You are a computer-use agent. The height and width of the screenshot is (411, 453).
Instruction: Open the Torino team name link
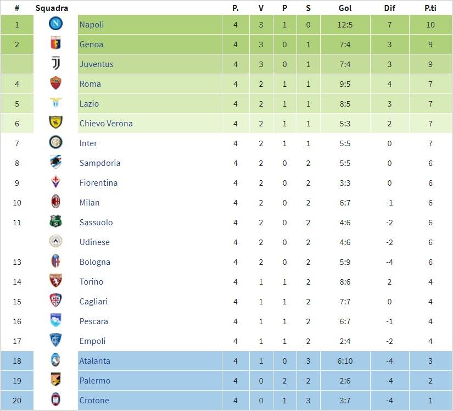click(91, 282)
